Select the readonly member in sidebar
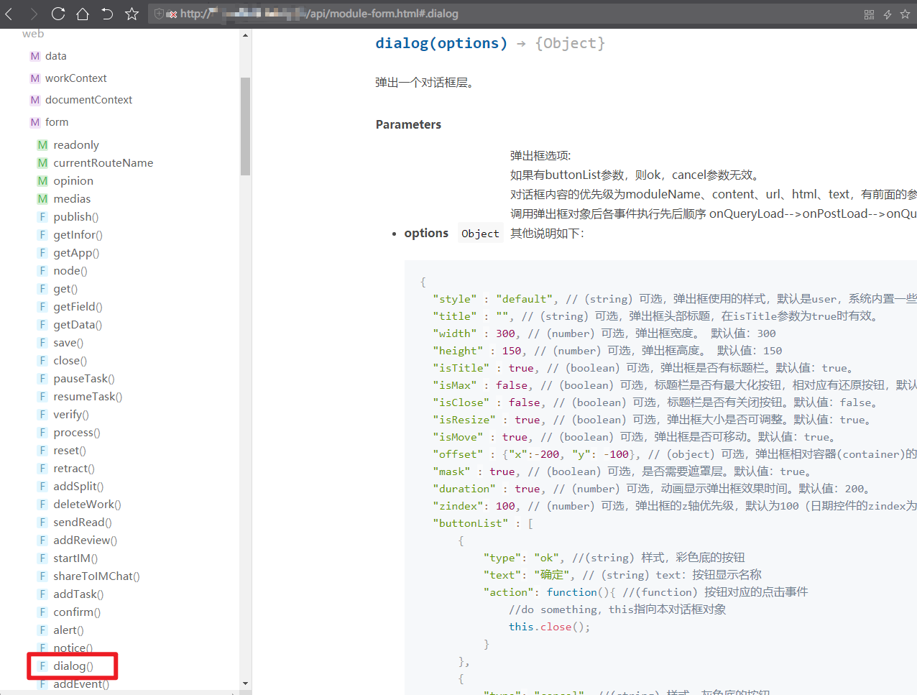 point(75,145)
